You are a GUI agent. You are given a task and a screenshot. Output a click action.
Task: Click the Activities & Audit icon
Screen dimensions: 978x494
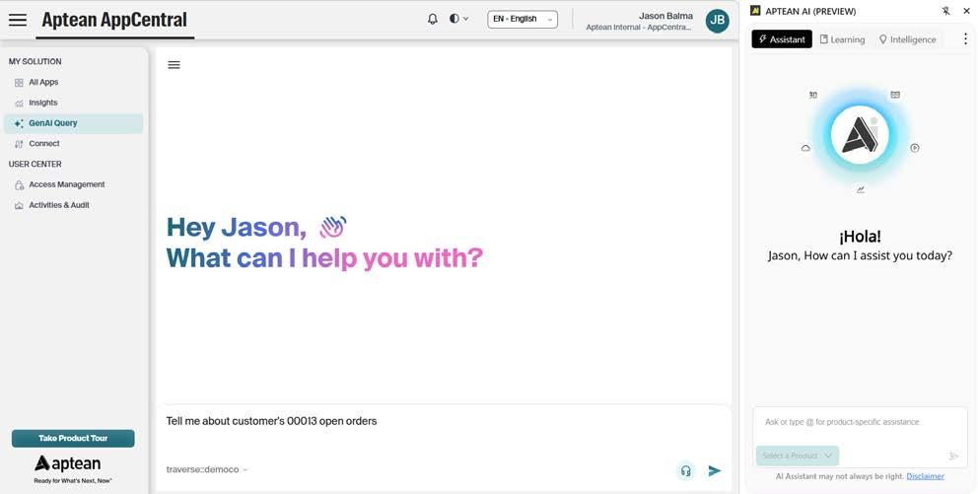point(19,205)
